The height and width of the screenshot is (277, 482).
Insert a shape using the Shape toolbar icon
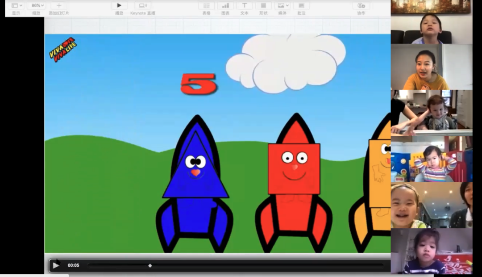point(263,5)
